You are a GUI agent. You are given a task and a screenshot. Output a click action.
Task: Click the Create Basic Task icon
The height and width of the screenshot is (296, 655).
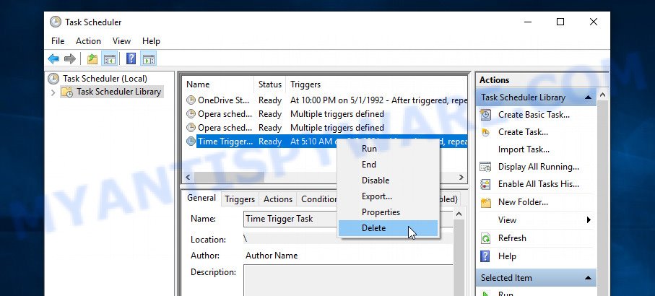tap(485, 115)
